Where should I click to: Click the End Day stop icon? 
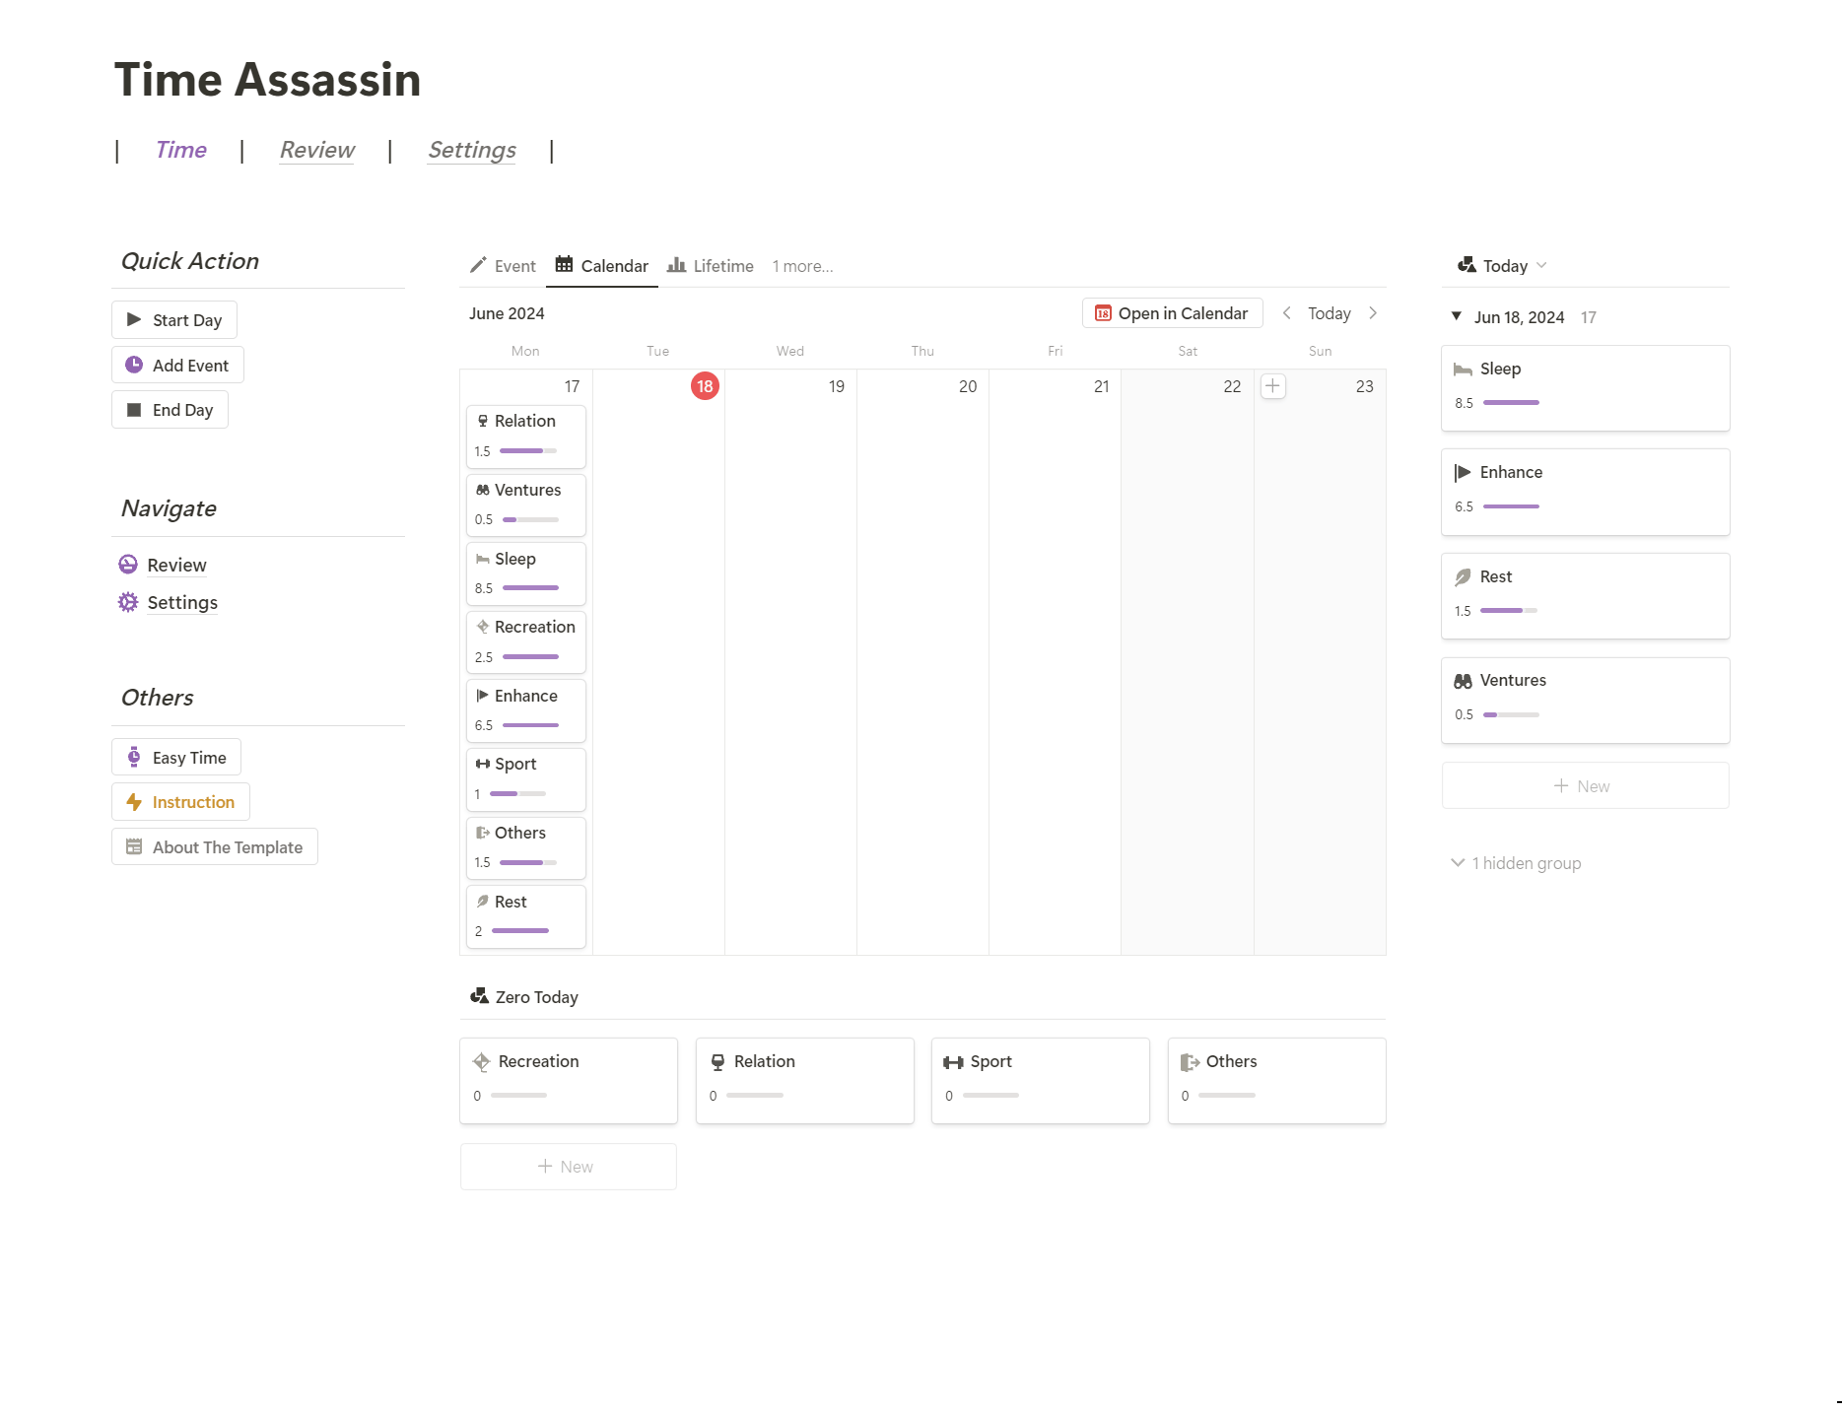[134, 410]
